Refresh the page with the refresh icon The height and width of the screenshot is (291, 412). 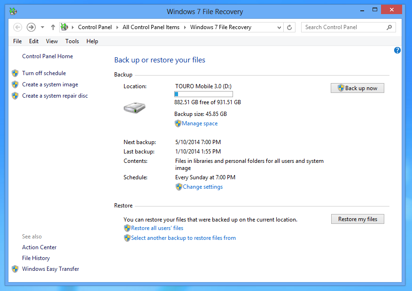(x=289, y=27)
